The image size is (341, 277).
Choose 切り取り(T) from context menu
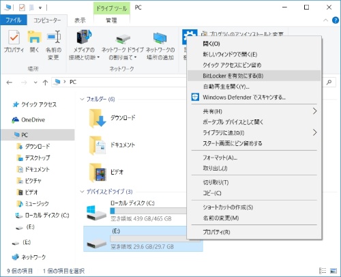click(x=254, y=182)
